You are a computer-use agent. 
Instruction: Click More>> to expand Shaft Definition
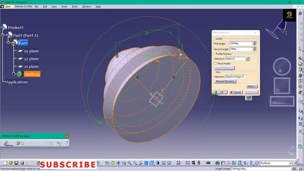[252, 86]
